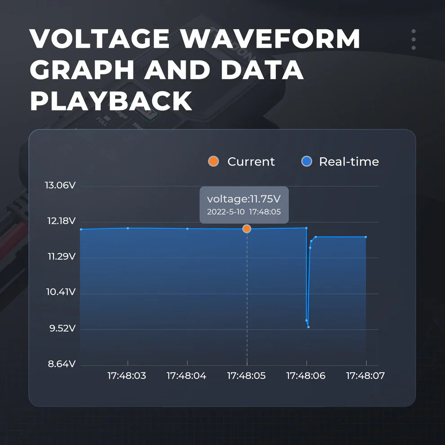The image size is (445, 445).
Task: Select the 11.29V voltage axis label
Action: (x=60, y=257)
